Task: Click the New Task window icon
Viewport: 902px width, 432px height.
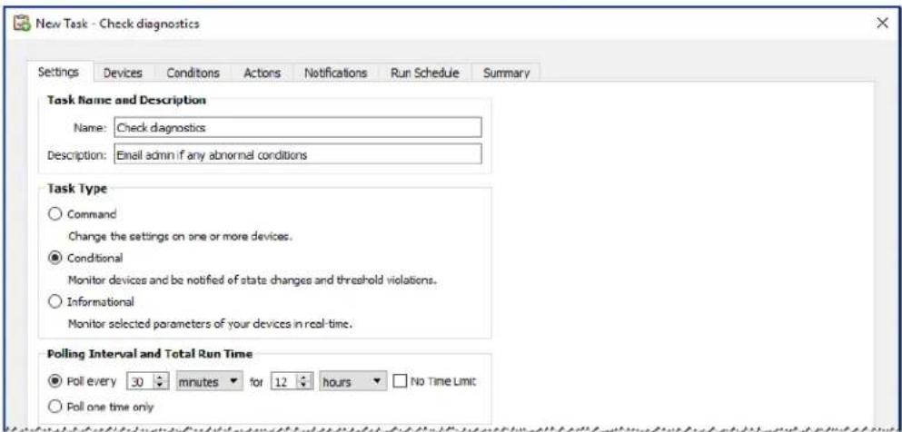Action: click(22, 23)
